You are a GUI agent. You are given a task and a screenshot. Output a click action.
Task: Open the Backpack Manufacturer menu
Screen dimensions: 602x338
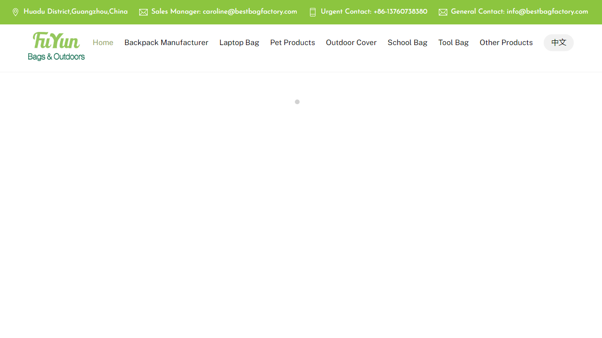coord(166,43)
